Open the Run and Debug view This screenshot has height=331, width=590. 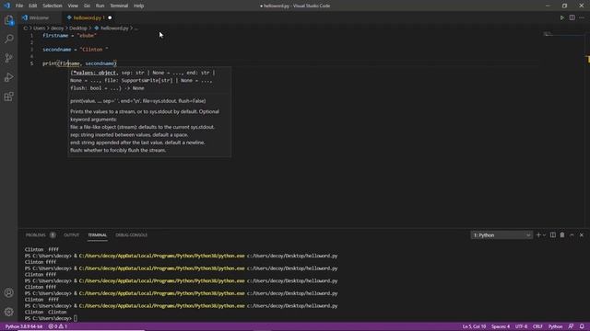click(8, 77)
